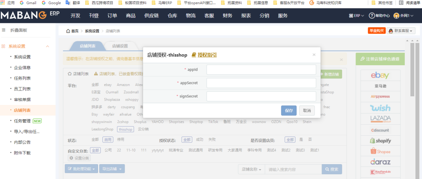
Task: Open the 仓库 top menu
Action: (172, 16)
